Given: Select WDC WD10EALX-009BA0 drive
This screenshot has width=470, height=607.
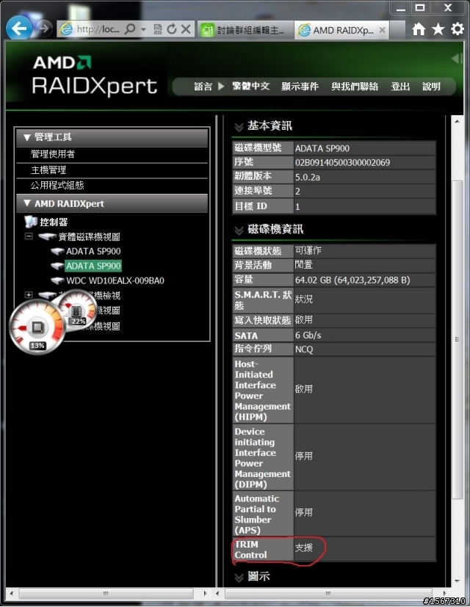Looking at the screenshot, I should pos(115,280).
